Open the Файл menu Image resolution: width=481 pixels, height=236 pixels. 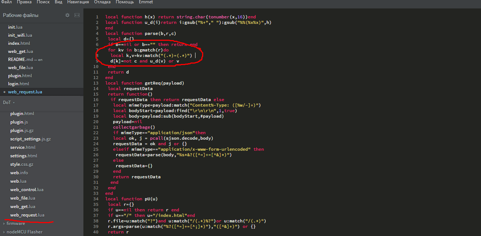[x=6, y=2]
